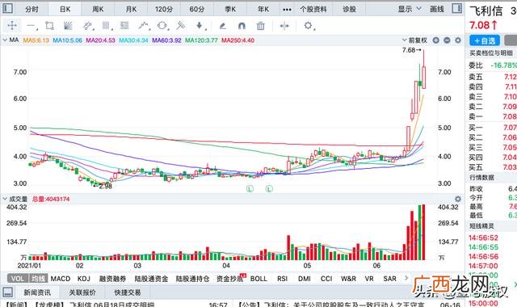The height and width of the screenshot is (307, 517).
Task: Select the crosshair move cursor tool
Action: pos(12,25)
